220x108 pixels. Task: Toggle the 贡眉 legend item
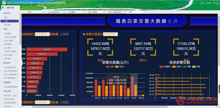[196, 66]
